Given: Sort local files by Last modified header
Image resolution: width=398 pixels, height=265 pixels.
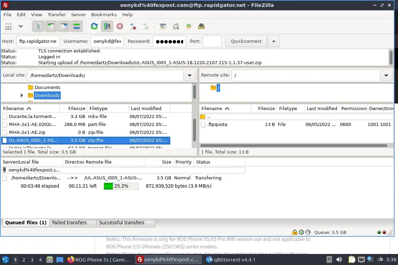Looking at the screenshot, I should click(149, 109).
